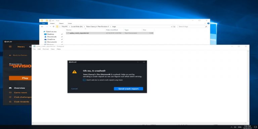
Task: Open the notification center icon in taskbar
Action: click(x=255, y=127)
